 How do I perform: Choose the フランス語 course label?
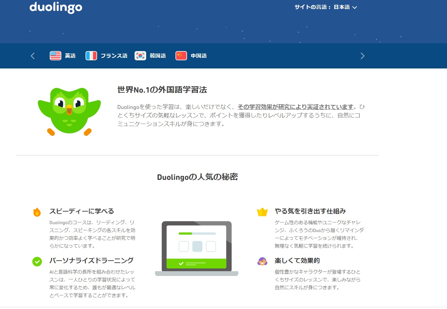(114, 56)
